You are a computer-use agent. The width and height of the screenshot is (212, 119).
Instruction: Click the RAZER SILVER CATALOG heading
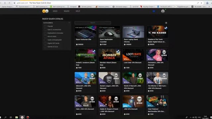pos(53,19)
